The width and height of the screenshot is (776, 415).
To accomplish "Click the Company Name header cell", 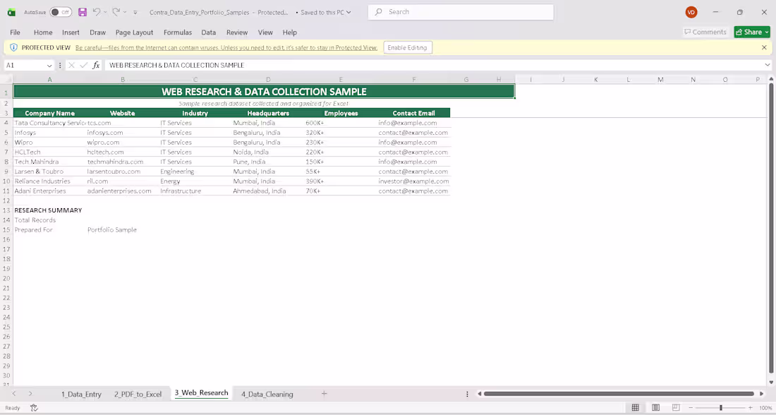I will point(49,113).
